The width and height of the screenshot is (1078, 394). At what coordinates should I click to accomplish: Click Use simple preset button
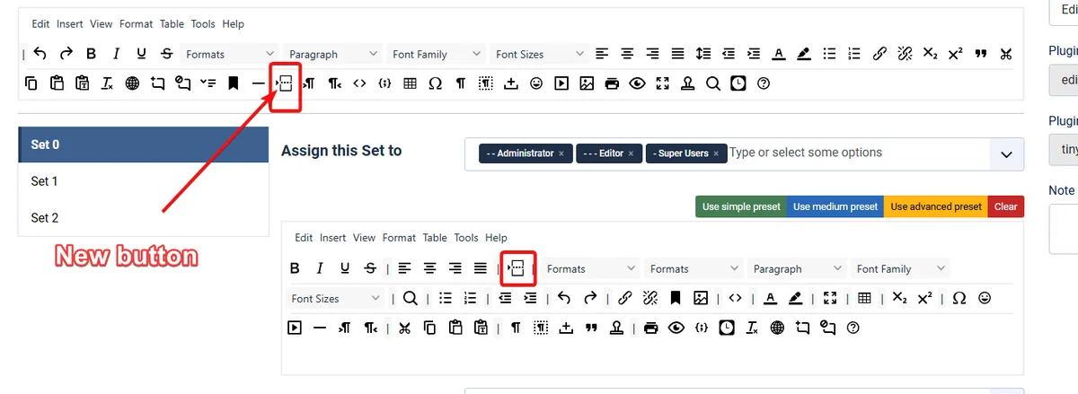[x=741, y=206]
